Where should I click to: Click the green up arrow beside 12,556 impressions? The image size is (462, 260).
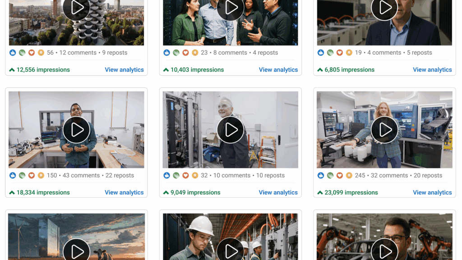point(12,70)
